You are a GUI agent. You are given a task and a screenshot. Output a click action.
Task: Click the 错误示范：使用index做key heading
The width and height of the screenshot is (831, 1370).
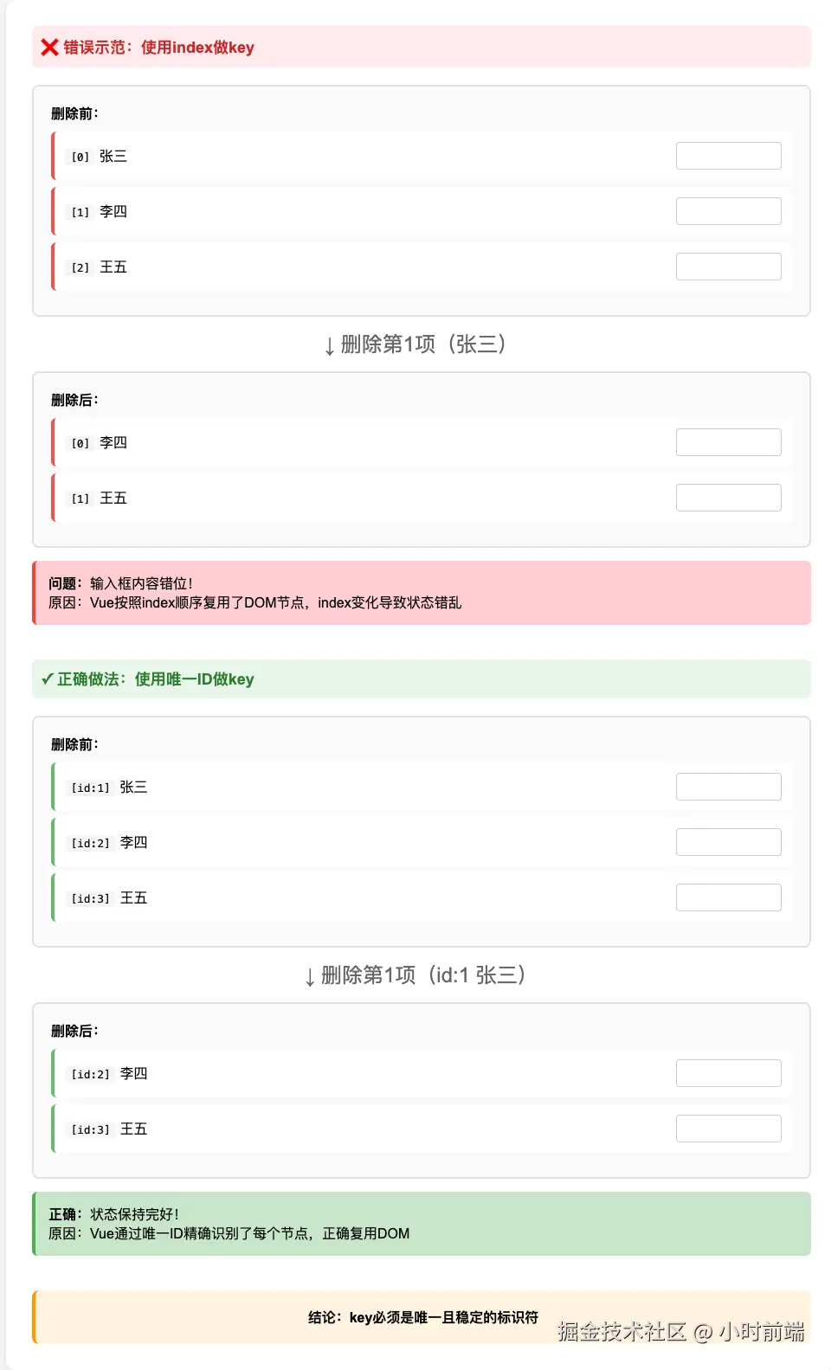[156, 48]
